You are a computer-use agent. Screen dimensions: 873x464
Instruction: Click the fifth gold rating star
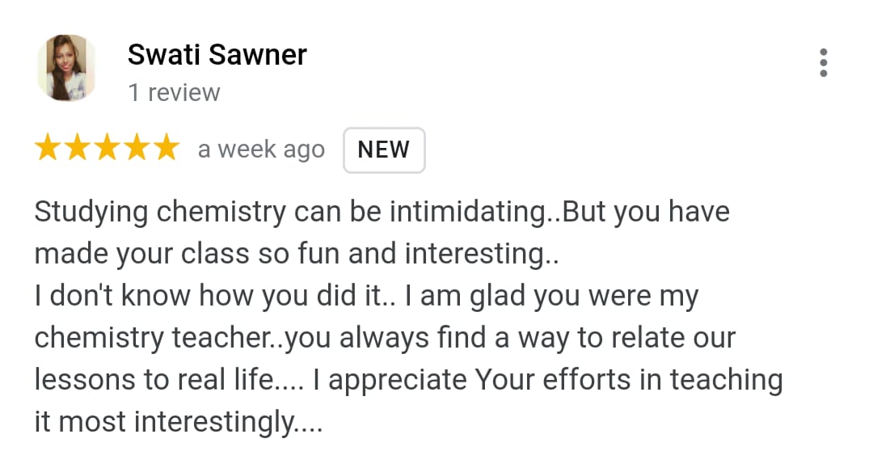point(165,149)
